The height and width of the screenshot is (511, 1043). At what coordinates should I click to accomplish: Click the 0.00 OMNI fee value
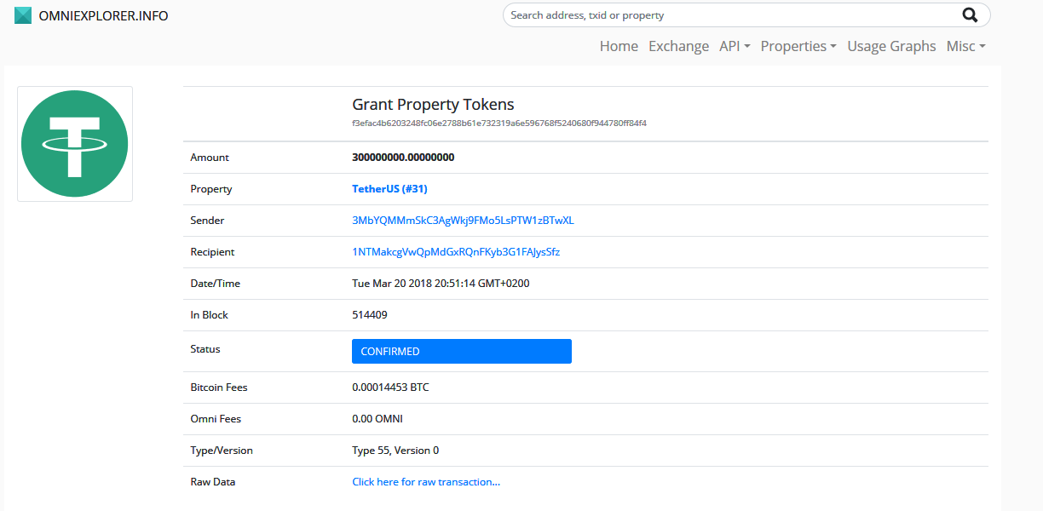[377, 419]
